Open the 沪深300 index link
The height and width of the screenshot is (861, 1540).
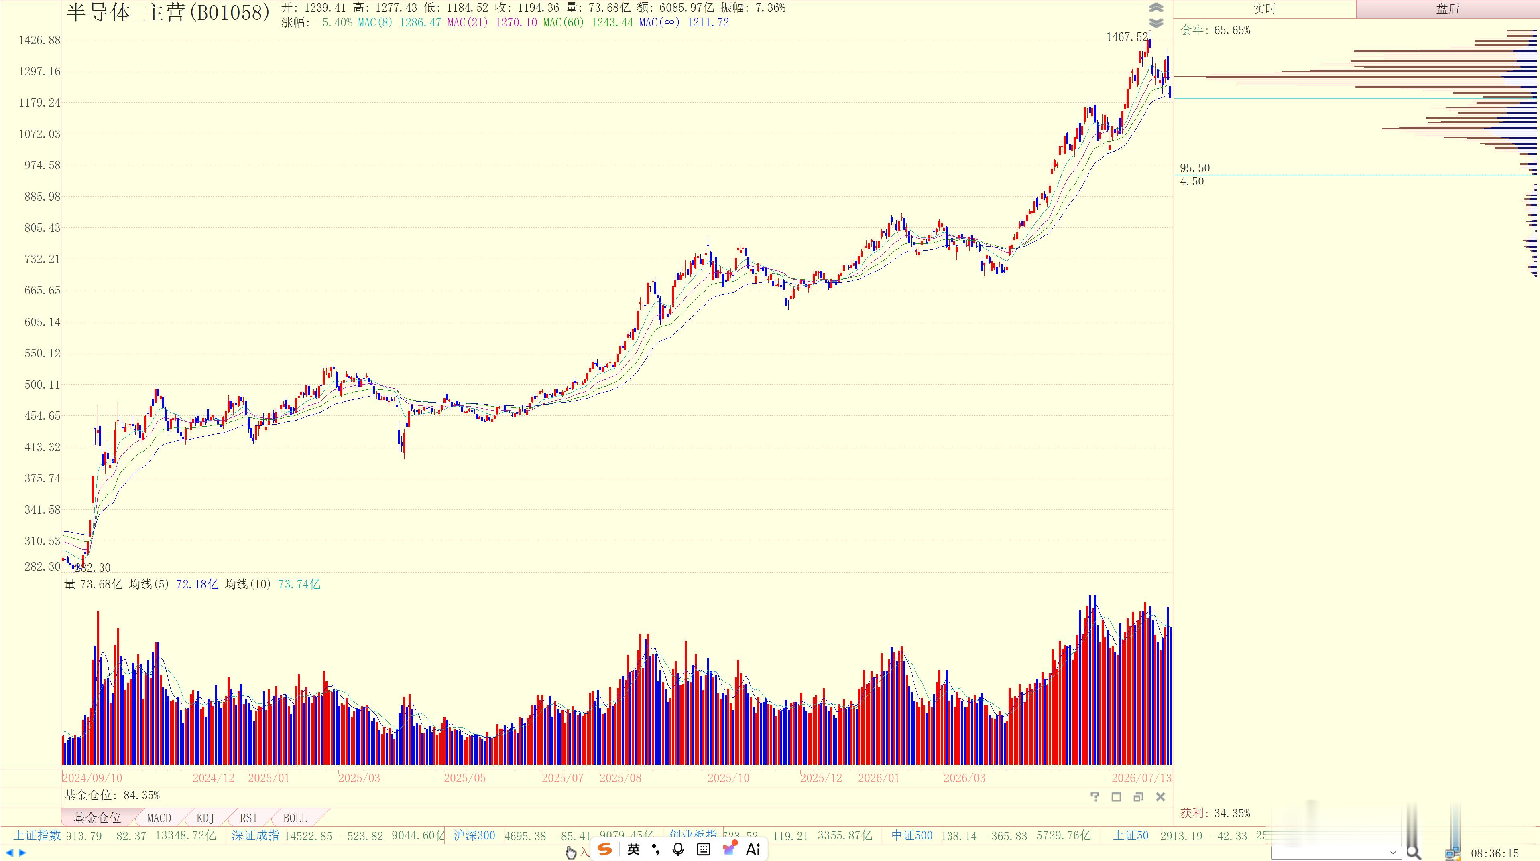pyautogui.click(x=474, y=835)
